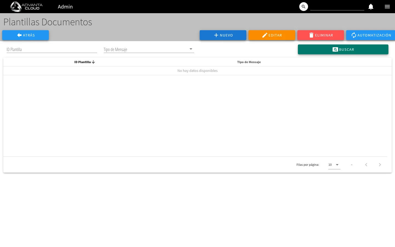This screenshot has height=247, width=395.
Task: Click the Advanta Cloud logo
Action: pos(26,7)
